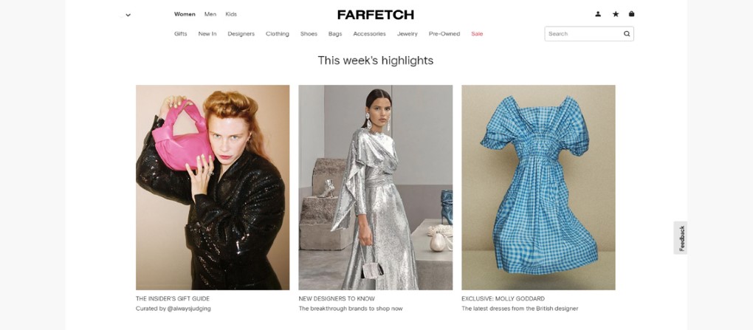The width and height of the screenshot is (753, 330).
Task: Click the FARFETCH logo
Action: [376, 15]
